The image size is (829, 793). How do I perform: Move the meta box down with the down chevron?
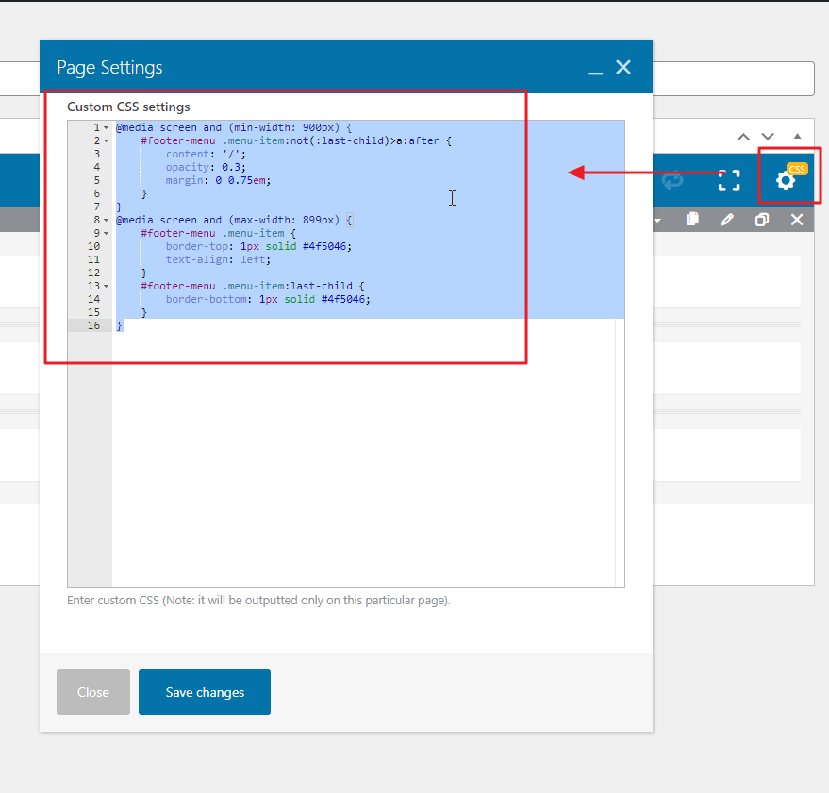click(768, 137)
